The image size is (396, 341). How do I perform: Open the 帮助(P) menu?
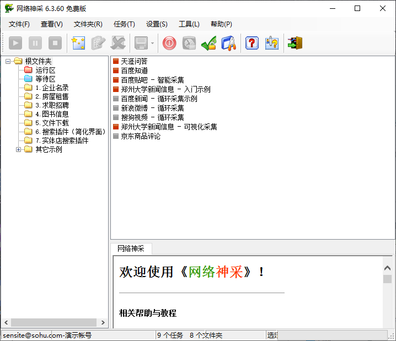222,24
